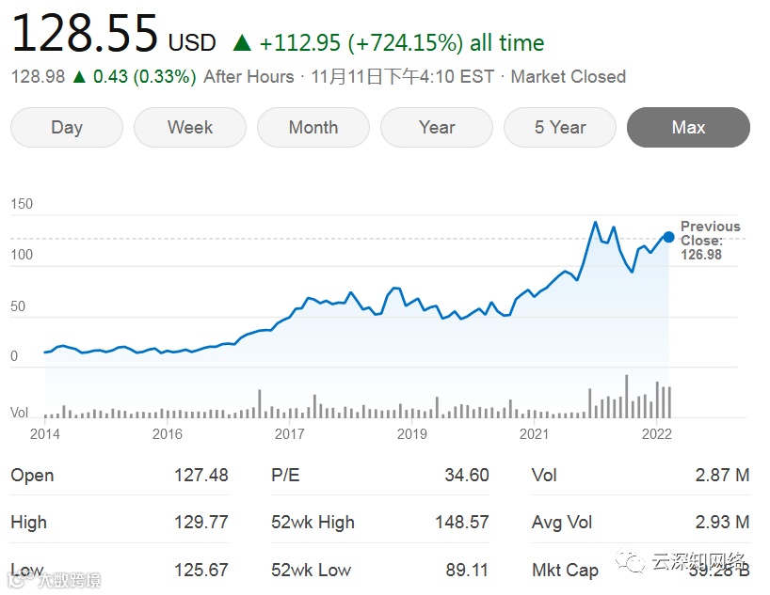
Task: Click the Avg Vol statistic label
Action: [x=562, y=523]
